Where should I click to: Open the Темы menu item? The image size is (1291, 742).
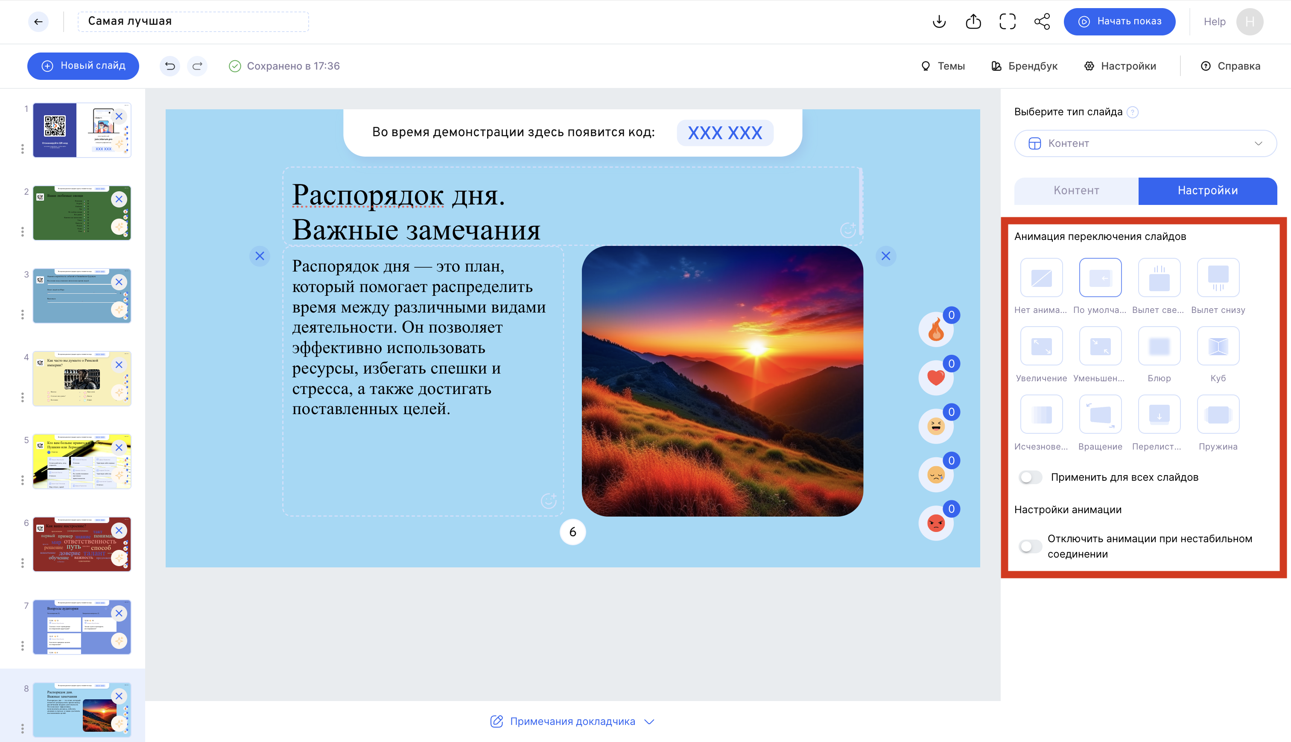[943, 66]
